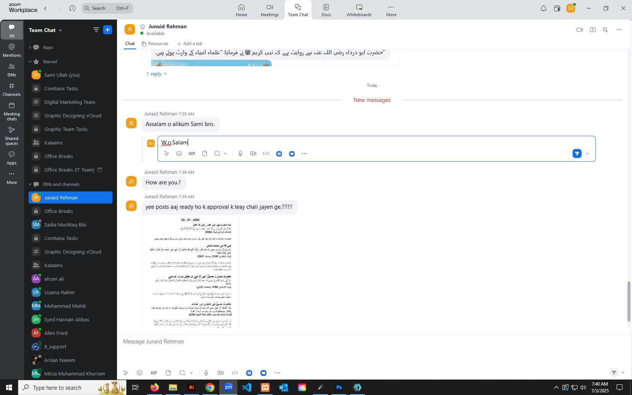The height and width of the screenshot is (395, 632).
Task: Select the DMs sidebar item
Action: click(x=12, y=70)
